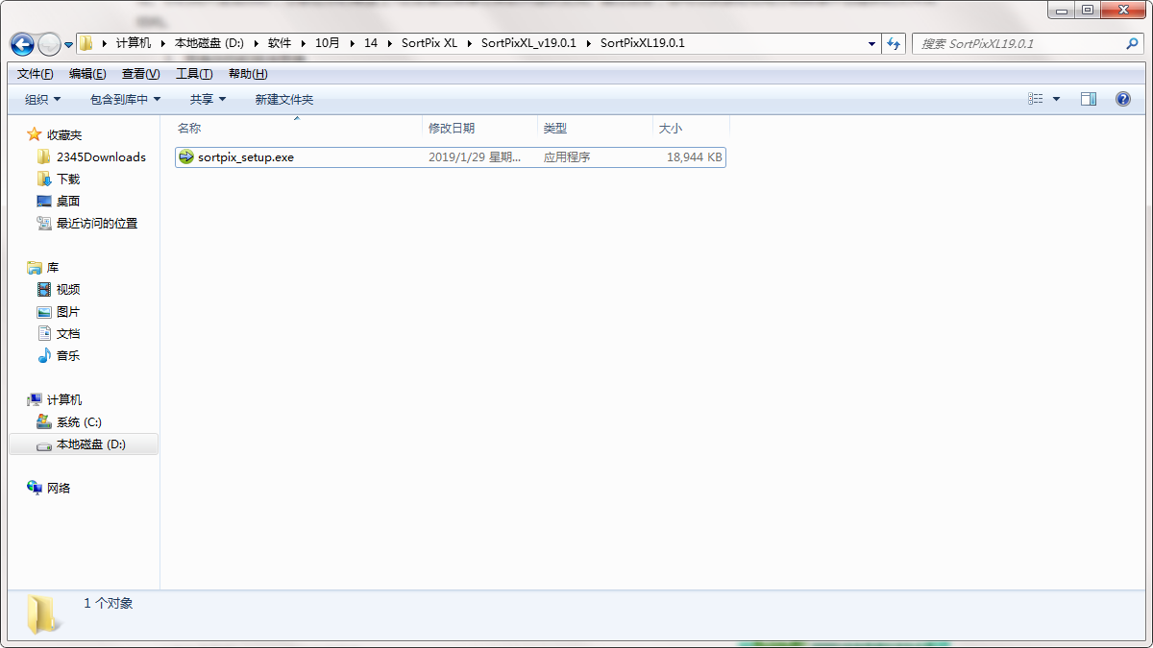Click the 桌面 desktop icon
This screenshot has width=1153, height=648.
tap(44, 201)
